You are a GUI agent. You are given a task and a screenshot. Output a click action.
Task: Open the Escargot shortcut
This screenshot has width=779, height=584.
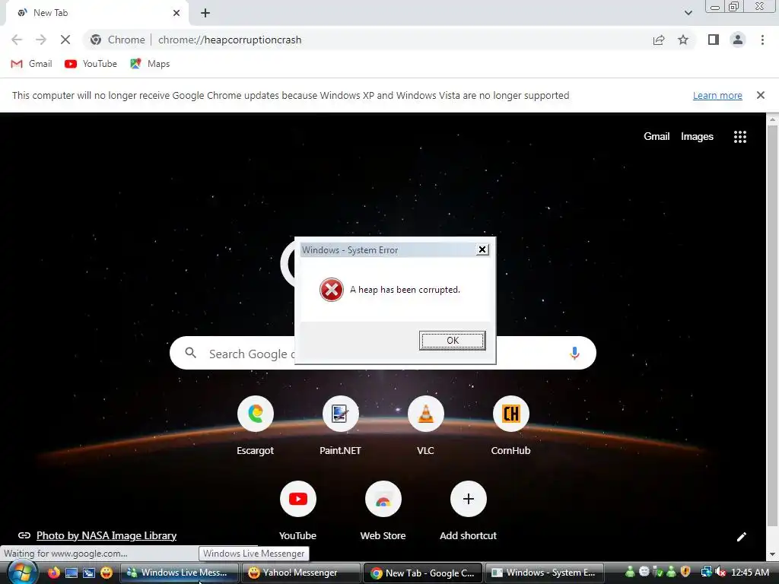point(256,426)
